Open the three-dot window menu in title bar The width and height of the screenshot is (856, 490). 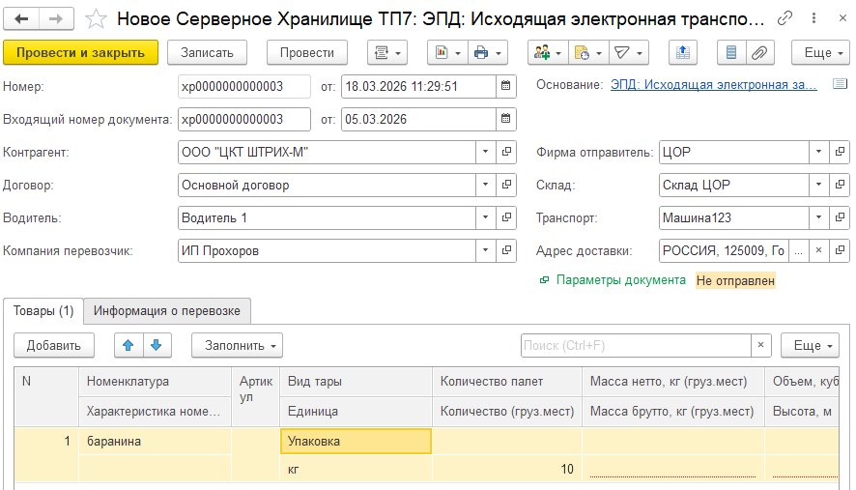(x=813, y=18)
